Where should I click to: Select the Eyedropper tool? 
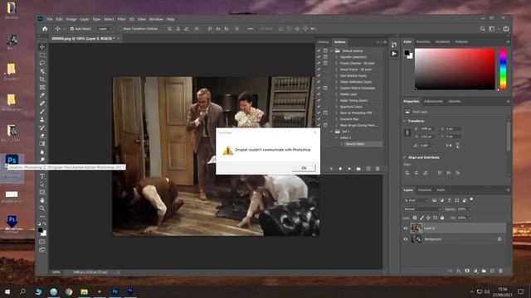42,96
